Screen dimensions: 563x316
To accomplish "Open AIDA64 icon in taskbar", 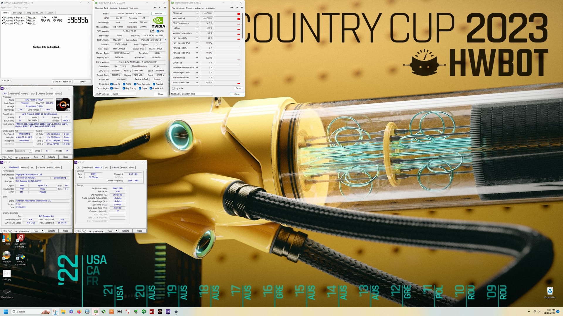I will coord(152,312).
